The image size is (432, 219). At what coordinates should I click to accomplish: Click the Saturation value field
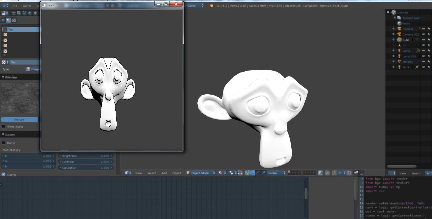tap(86, 168)
